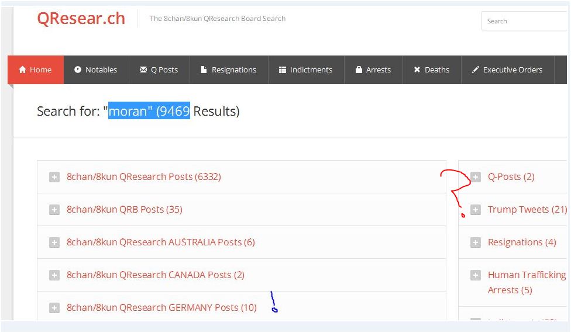The width and height of the screenshot is (571, 333).
Task: Open QResearch GERMANY Posts (10) link
Action: 161,307
